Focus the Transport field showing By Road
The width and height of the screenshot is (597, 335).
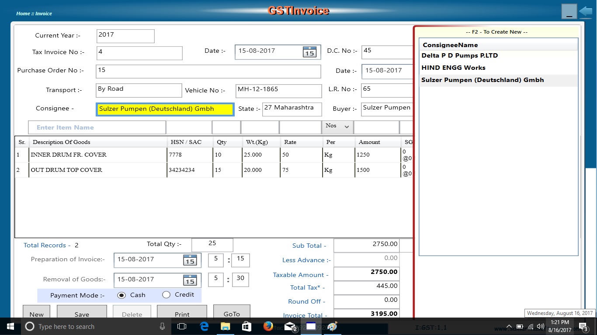point(139,90)
